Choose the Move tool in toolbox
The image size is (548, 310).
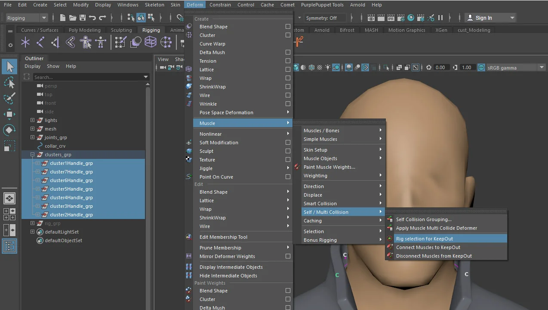(x=10, y=114)
